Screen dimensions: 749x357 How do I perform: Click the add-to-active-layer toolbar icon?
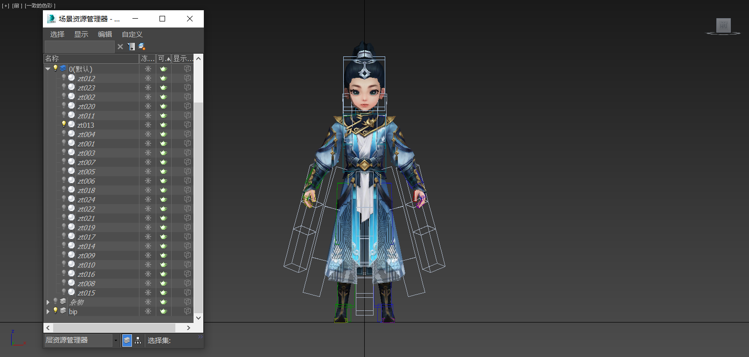(x=132, y=47)
